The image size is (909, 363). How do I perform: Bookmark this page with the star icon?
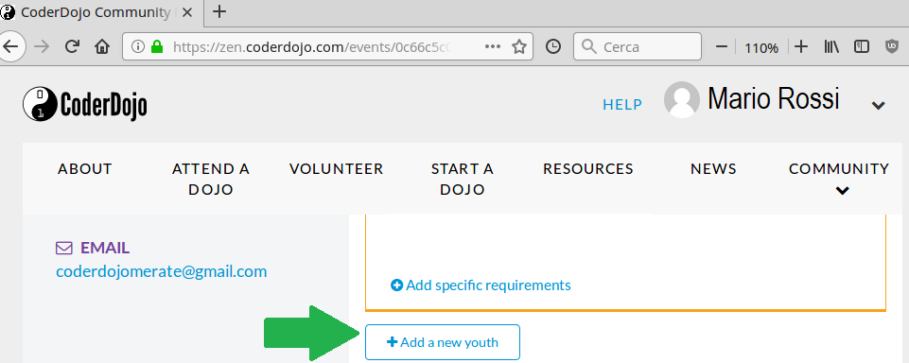pos(519,47)
